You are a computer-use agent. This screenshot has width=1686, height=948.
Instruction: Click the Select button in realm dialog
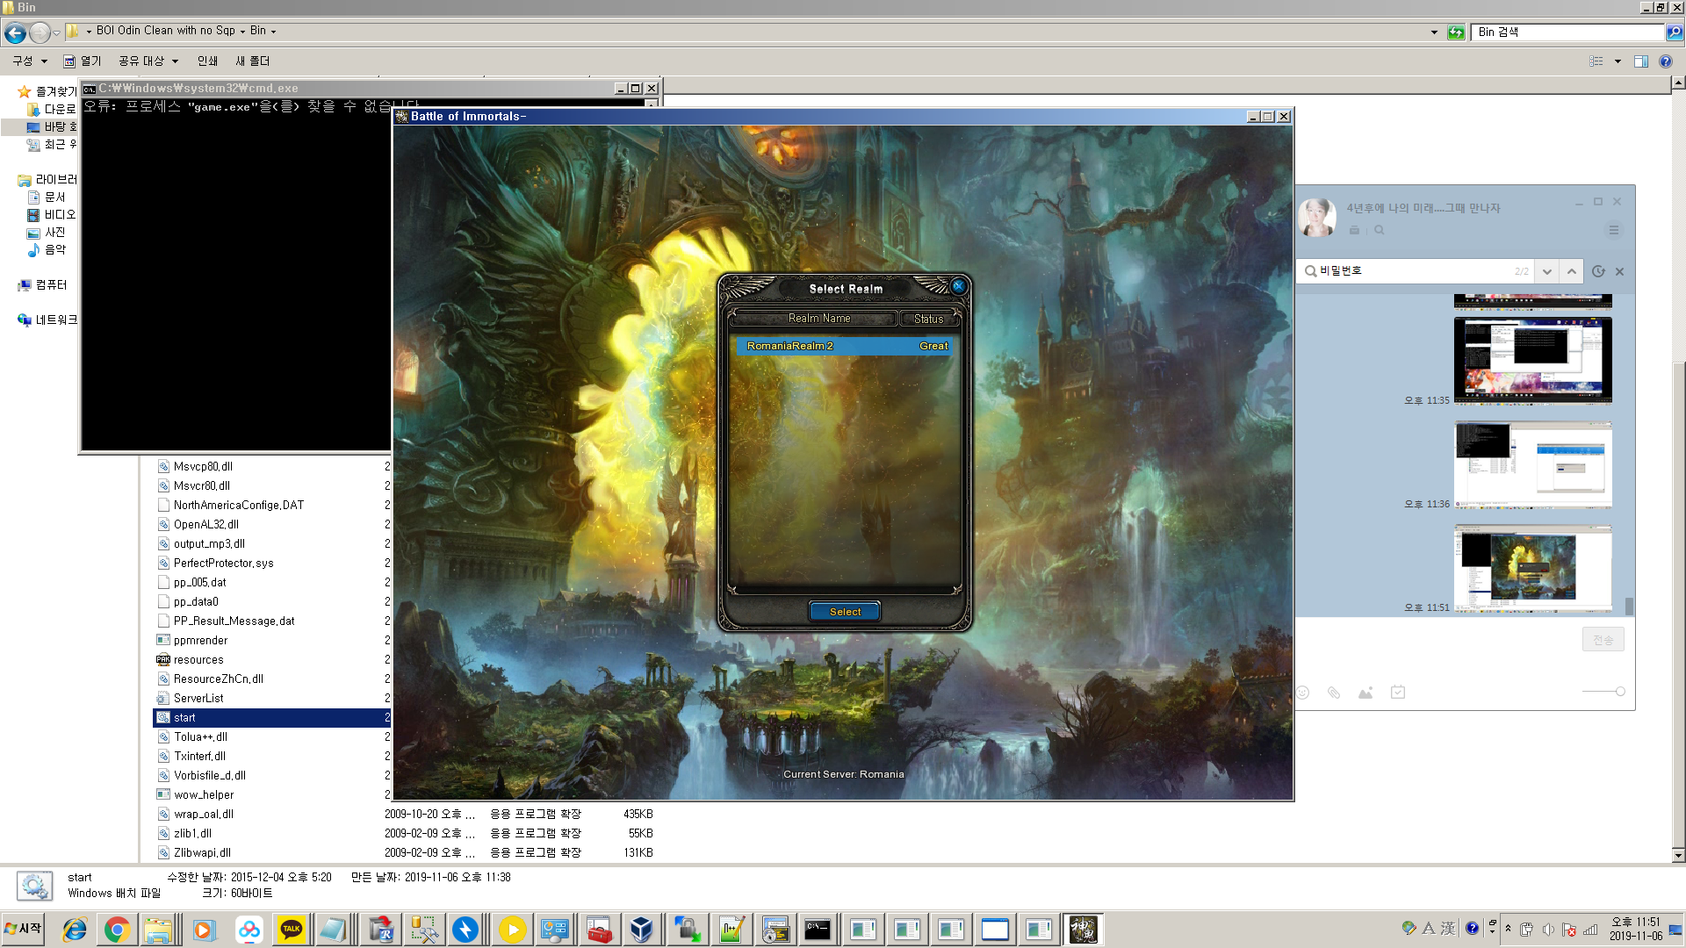coord(845,612)
